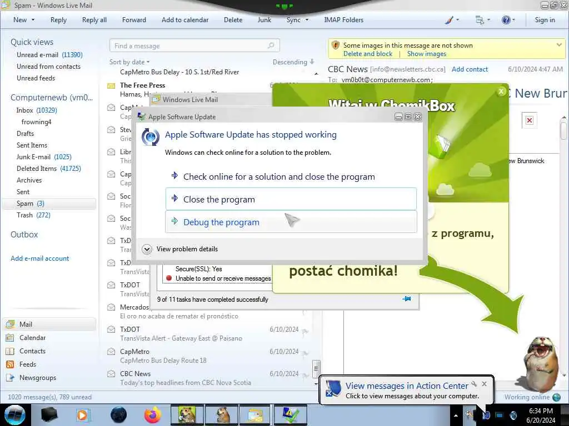Click IMAP Folders in the toolbar
The height and width of the screenshot is (426, 569).
click(343, 20)
